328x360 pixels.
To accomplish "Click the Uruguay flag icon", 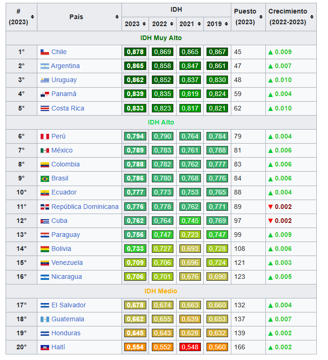I will [x=45, y=80].
